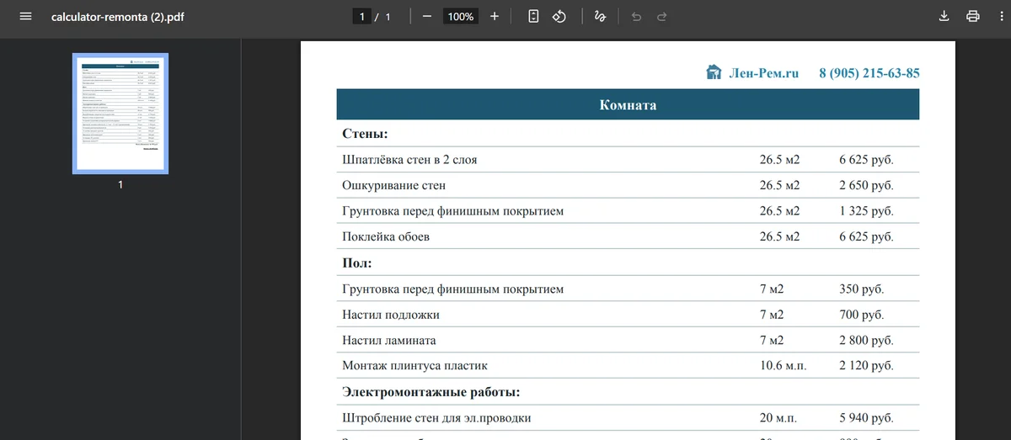Select page 1 thumbnail in sidebar
The height and width of the screenshot is (440, 1011).
click(x=120, y=113)
